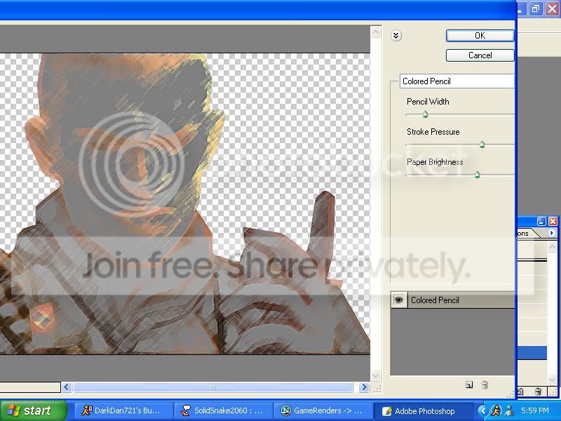This screenshot has height=421, width=561.
Task: Click the Stroke Pressure slider handle
Action: coord(482,145)
